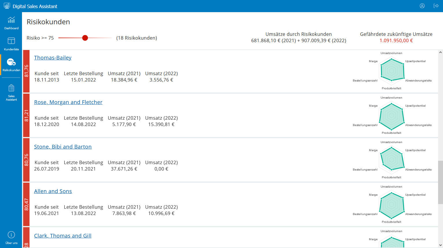Click the risk threshold slider handle

85,38
